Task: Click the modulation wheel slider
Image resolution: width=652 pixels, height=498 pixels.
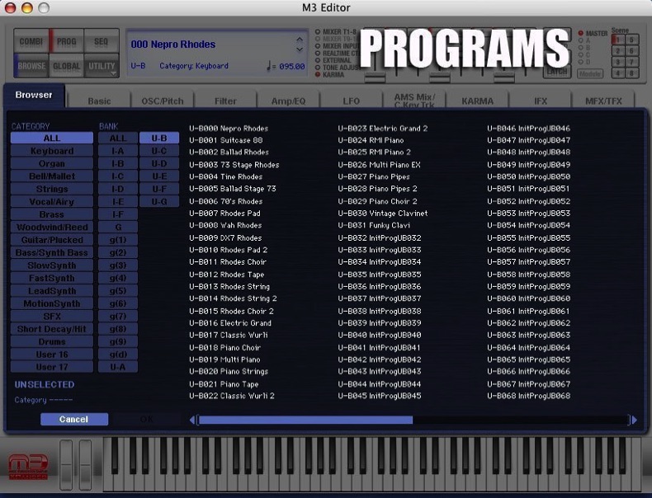Action: pos(85,465)
